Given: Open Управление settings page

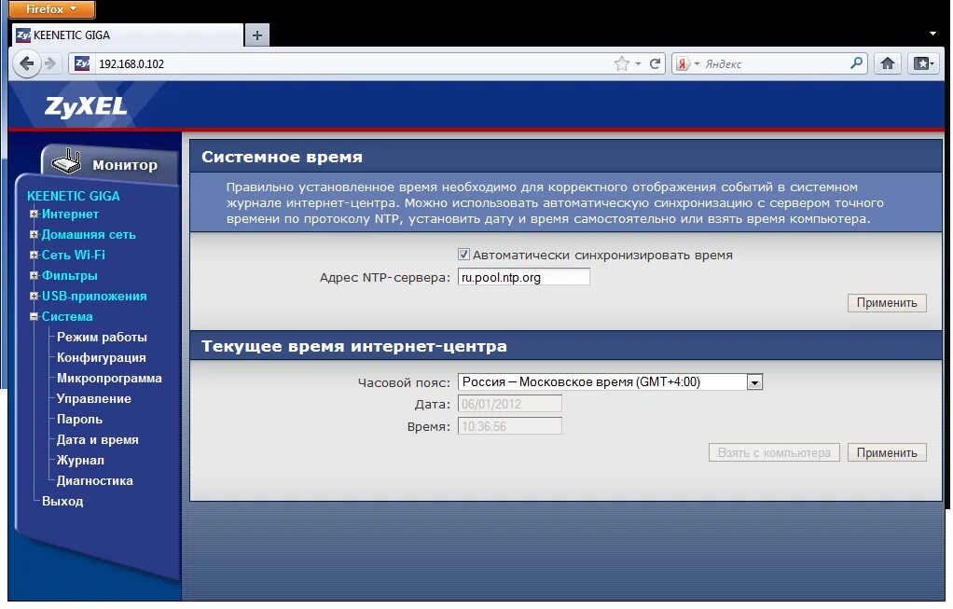Looking at the screenshot, I should coord(94,399).
